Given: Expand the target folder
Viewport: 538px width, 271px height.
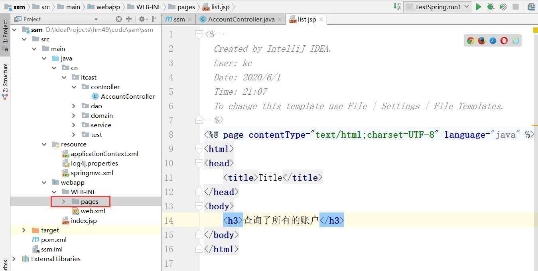Looking at the screenshot, I should [24, 230].
